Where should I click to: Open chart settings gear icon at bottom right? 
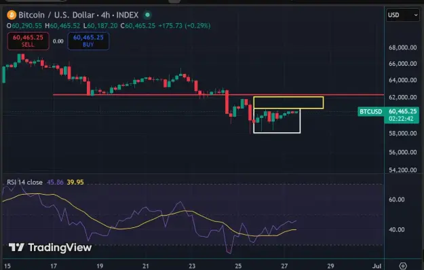(403, 266)
